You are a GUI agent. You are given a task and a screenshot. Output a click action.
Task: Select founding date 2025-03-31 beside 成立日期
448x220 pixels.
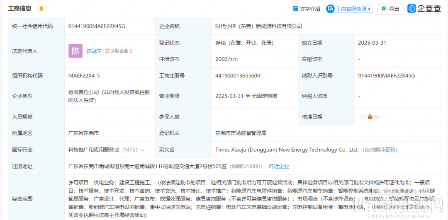click(x=372, y=43)
